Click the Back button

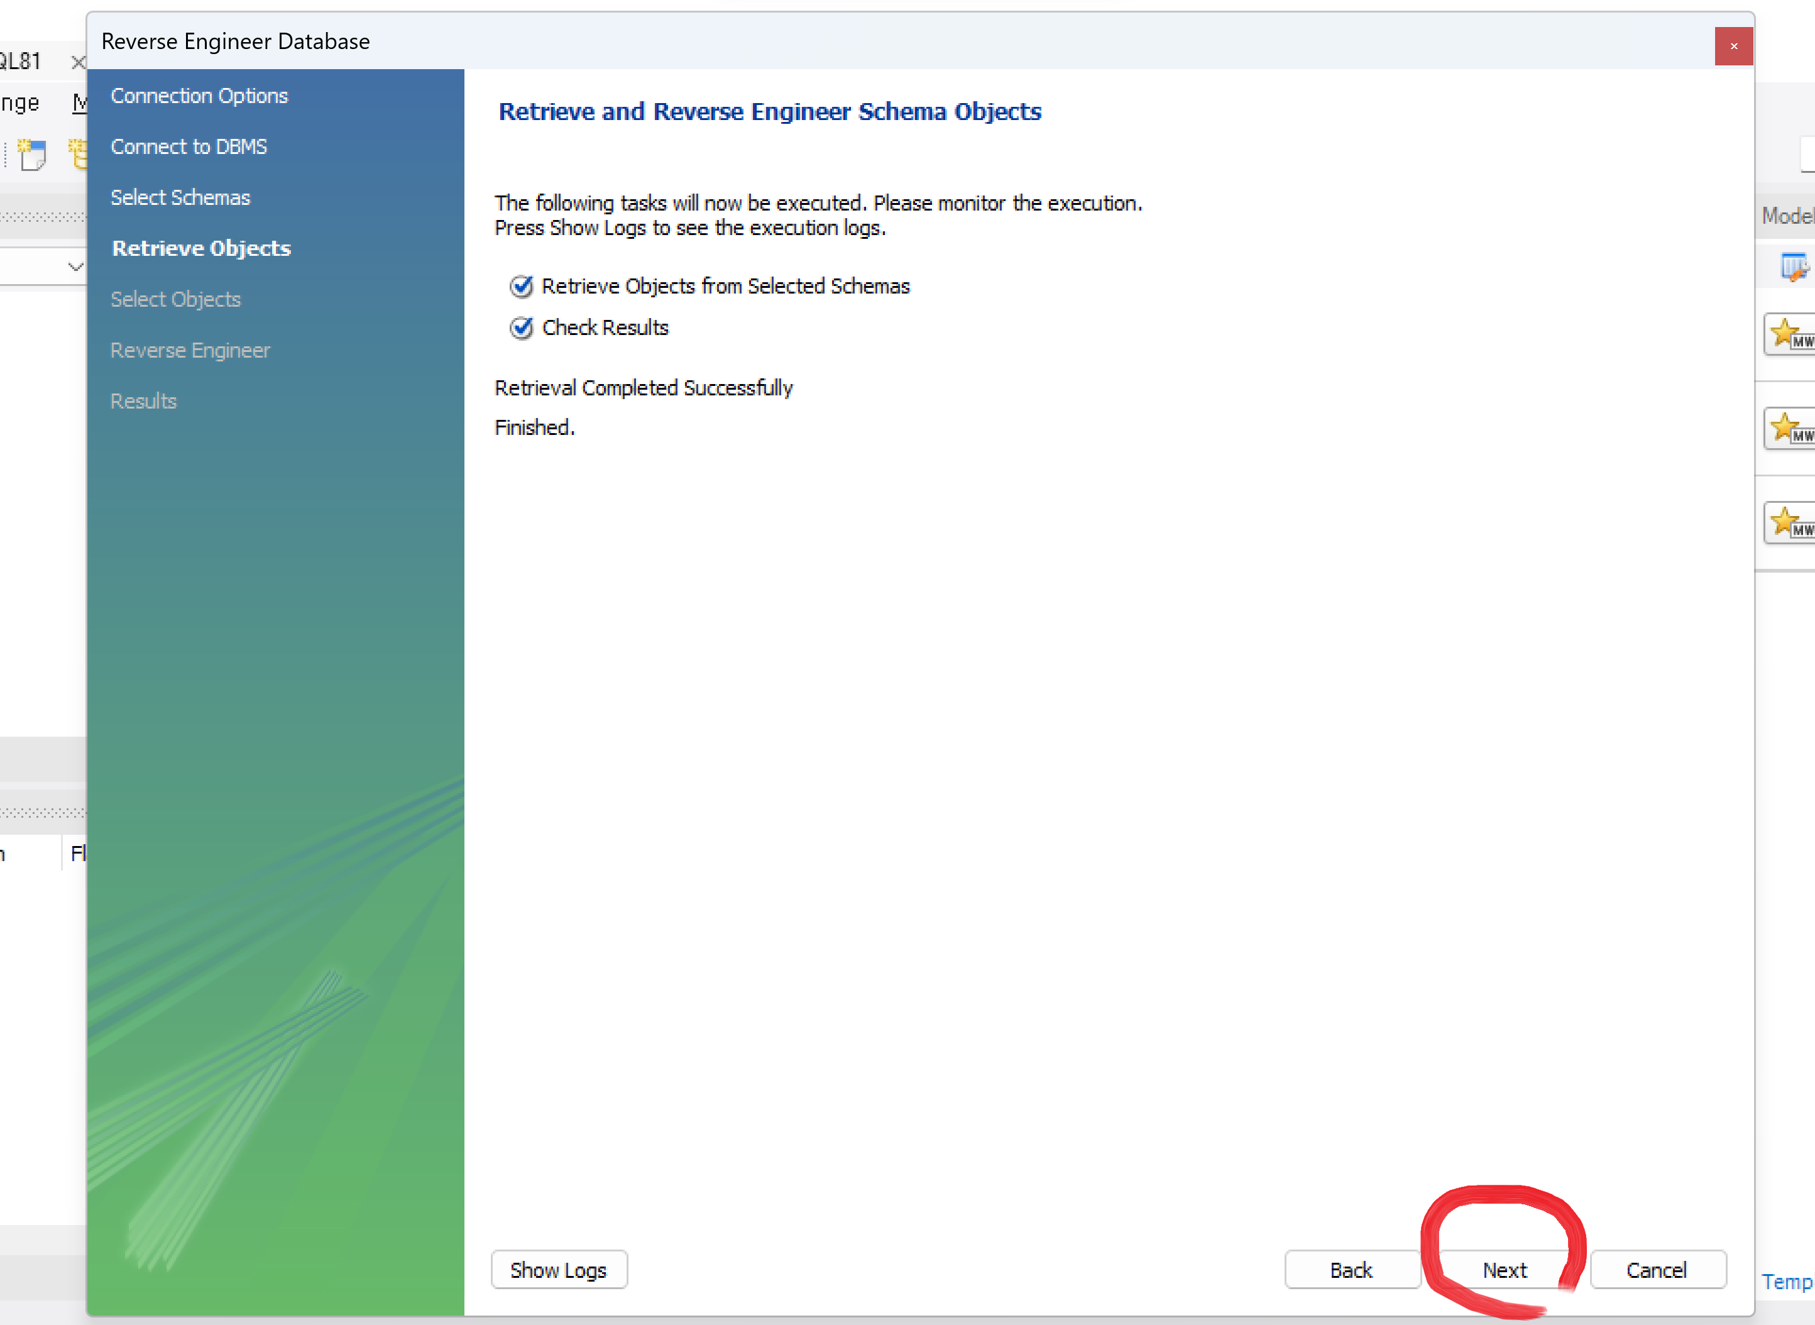point(1351,1270)
